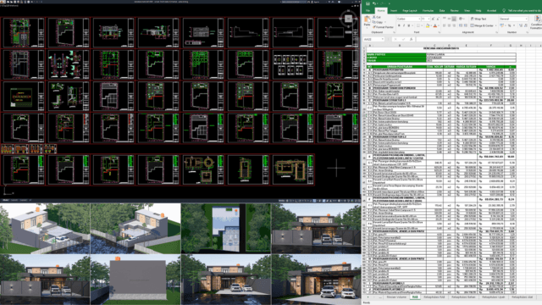The image size is (542, 305).
Task: Switch to the Formulas ribbon tab
Action: pyautogui.click(x=428, y=11)
